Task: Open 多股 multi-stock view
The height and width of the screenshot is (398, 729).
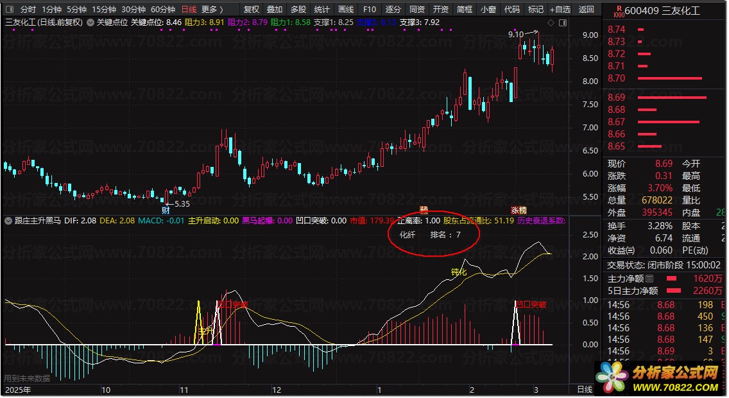Action: [298, 9]
